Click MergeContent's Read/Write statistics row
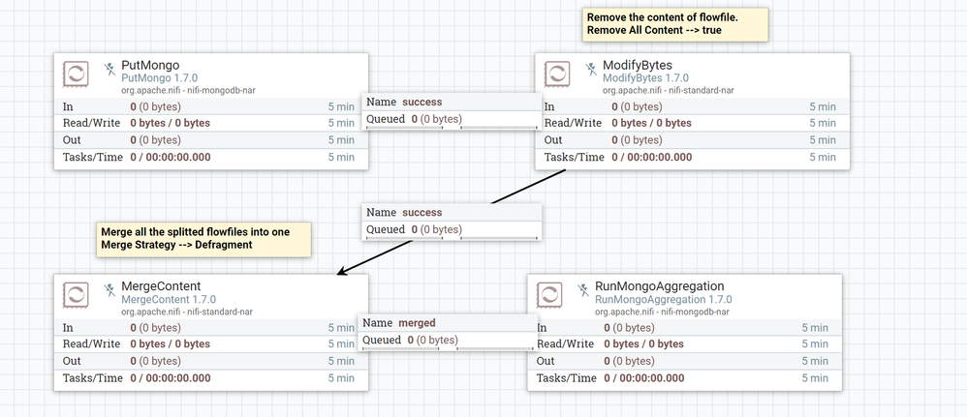 (211, 344)
